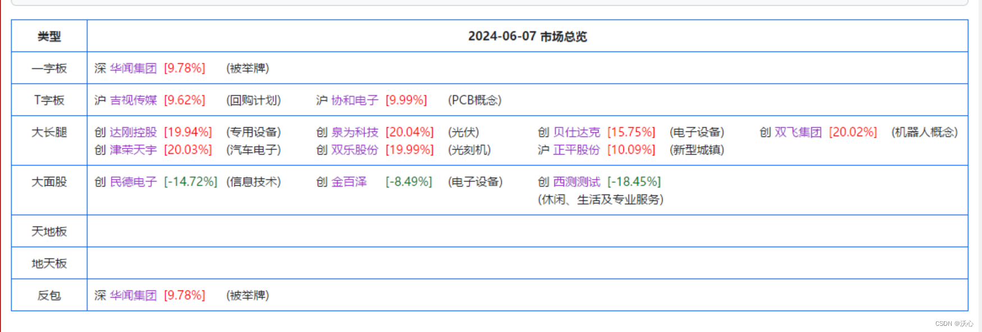Click [-14.72%] value beside 民德电子
982x332 pixels.
point(190,182)
